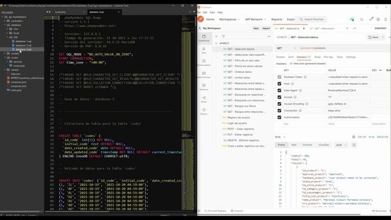Select the APIs sidebar icon in Postman
391x220 pixels.
tap(203, 50)
